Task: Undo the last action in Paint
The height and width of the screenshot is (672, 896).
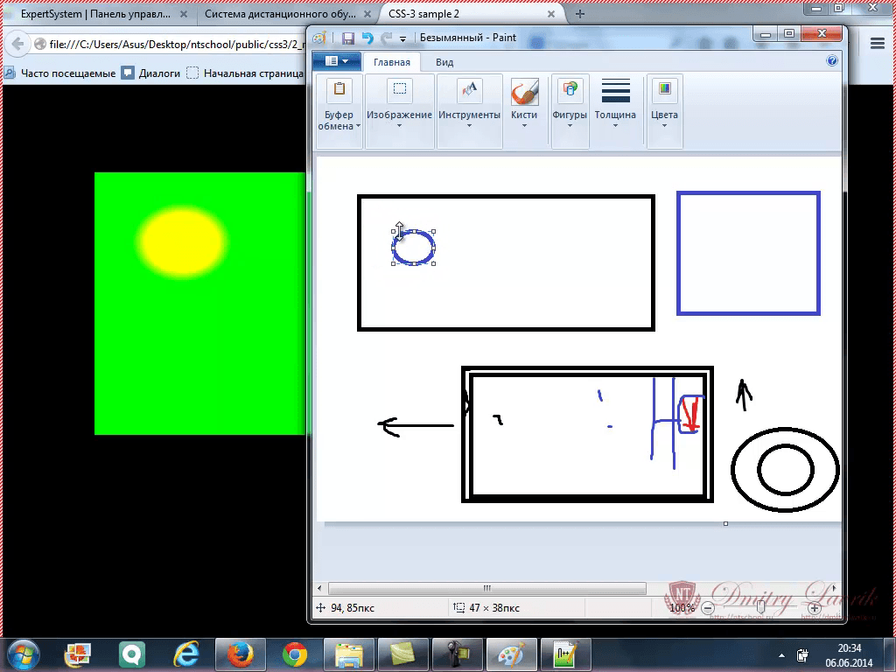Action: click(x=367, y=38)
